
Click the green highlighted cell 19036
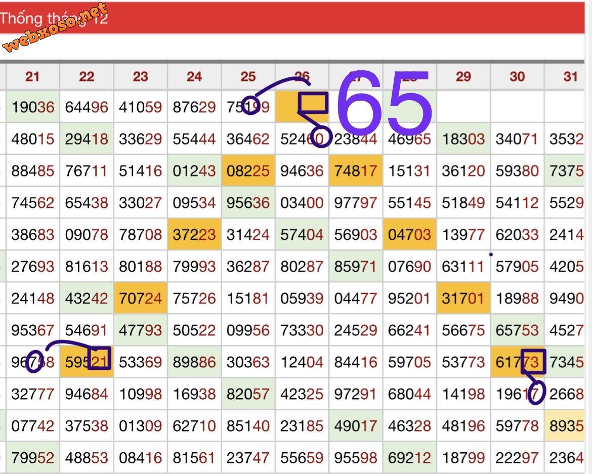click(32, 107)
